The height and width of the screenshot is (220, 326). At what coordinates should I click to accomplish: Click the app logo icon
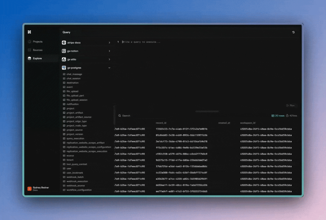(x=29, y=32)
